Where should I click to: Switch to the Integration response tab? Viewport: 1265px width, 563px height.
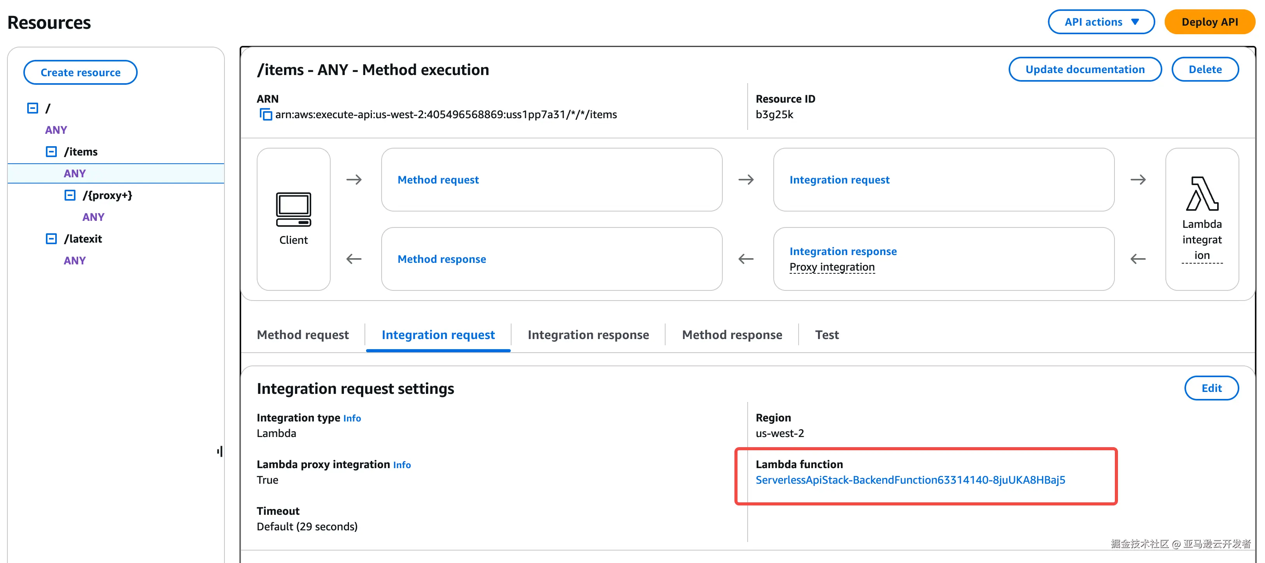click(x=588, y=335)
